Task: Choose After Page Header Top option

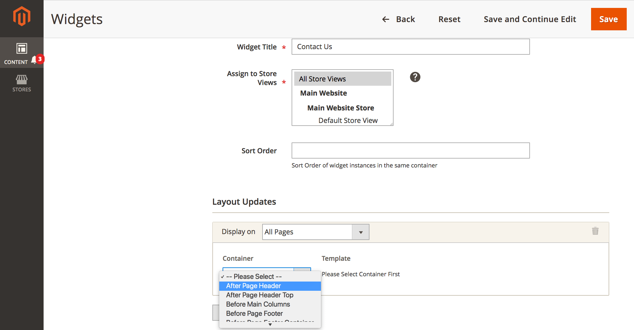Action: (260, 295)
